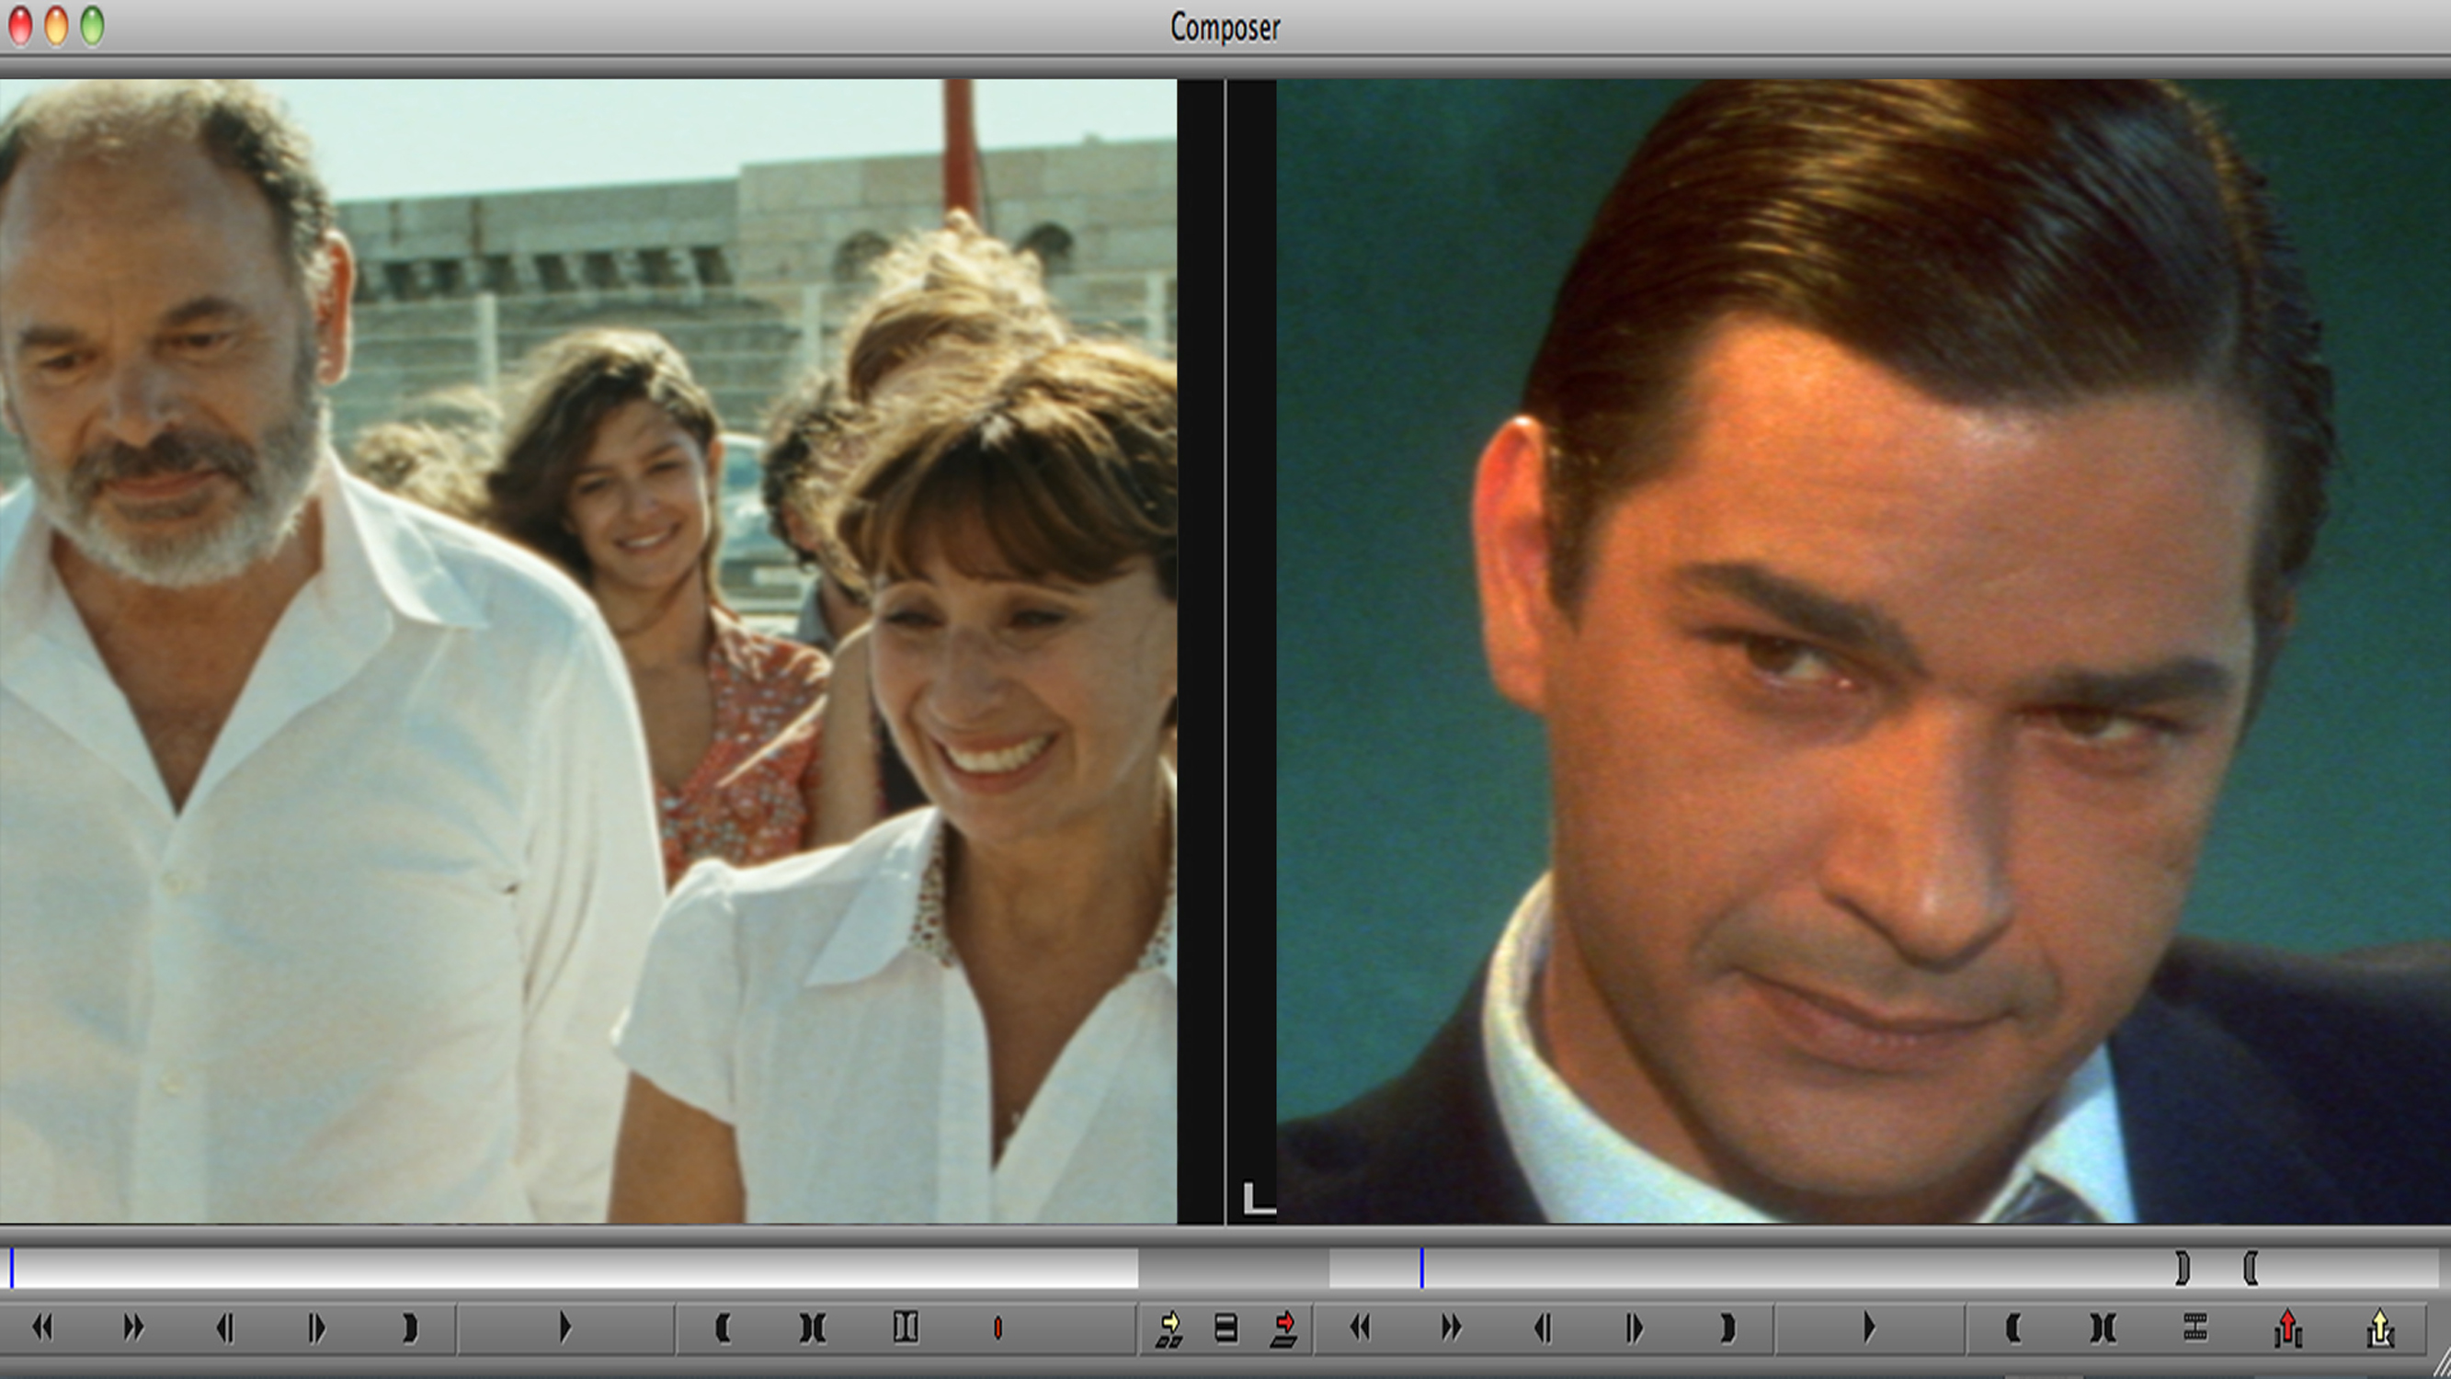Image resolution: width=2451 pixels, height=1379 pixels.
Task: Click Extract yellow up-arrow button
Action: 2379,1328
